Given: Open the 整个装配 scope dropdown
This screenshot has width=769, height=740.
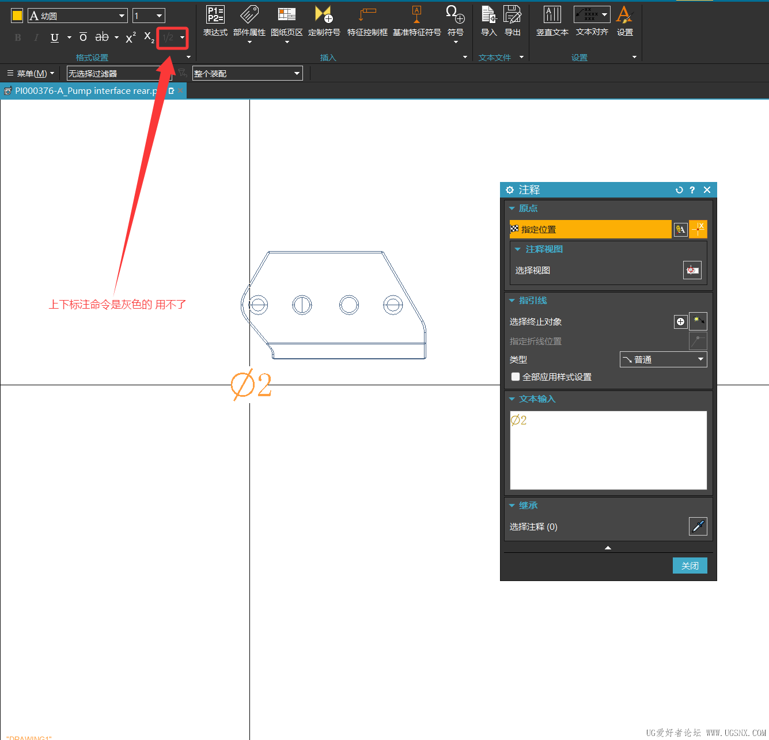Looking at the screenshot, I should coord(247,73).
